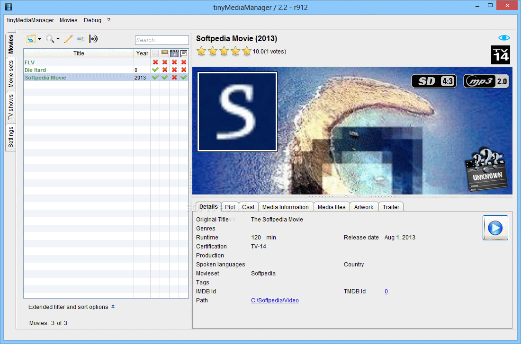Screen dimensions: 521x344
Task: Click the pencil edit movie icon
Action: [69, 39]
